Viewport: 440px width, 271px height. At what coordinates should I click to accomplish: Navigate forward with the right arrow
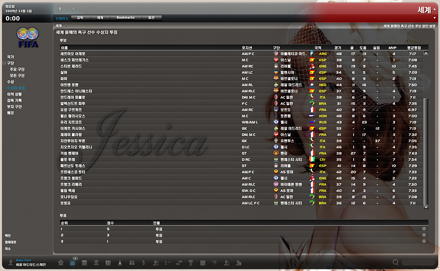tap(74, 9)
